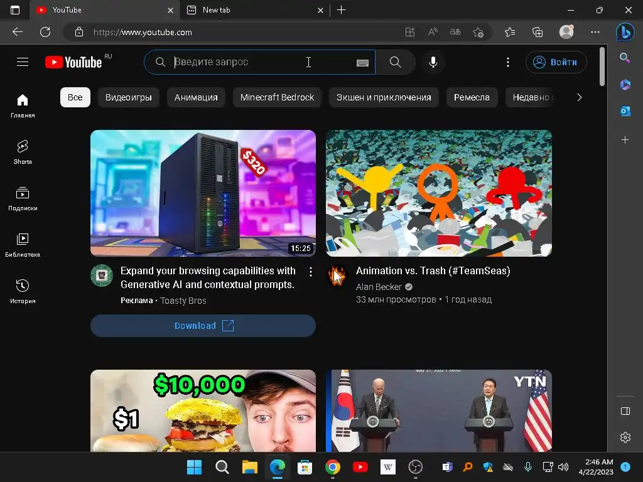Open the YTN press conference thumbnail
The width and height of the screenshot is (643, 482).
tap(439, 410)
